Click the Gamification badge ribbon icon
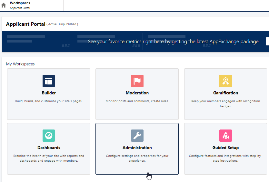 (225, 81)
